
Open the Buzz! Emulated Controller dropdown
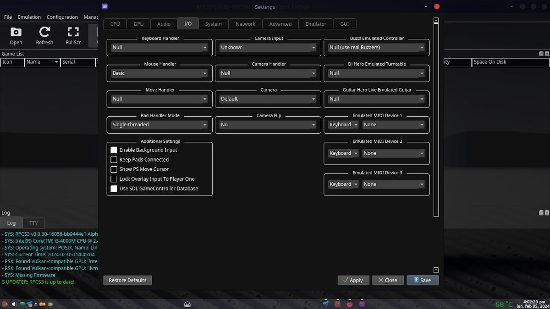pyautogui.click(x=376, y=48)
